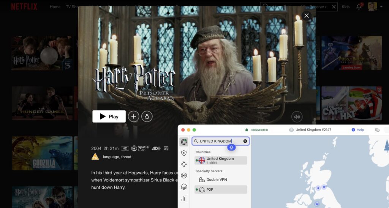This screenshot has width=389, height=208.
Task: Click the 'language, threat' rating descriptor
Action: click(x=117, y=157)
